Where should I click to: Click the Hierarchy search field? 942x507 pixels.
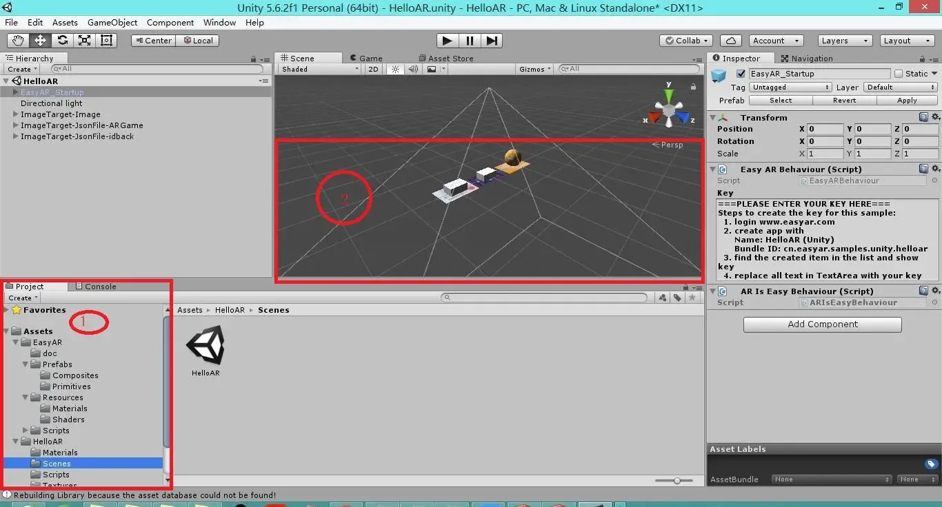(157, 69)
